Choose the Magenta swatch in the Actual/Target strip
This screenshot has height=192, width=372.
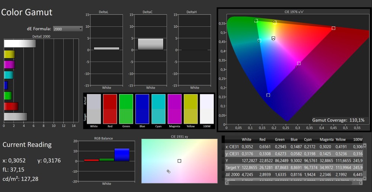[x=174, y=109]
